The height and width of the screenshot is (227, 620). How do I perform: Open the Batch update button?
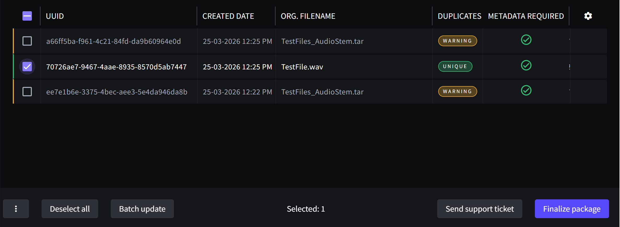point(142,209)
